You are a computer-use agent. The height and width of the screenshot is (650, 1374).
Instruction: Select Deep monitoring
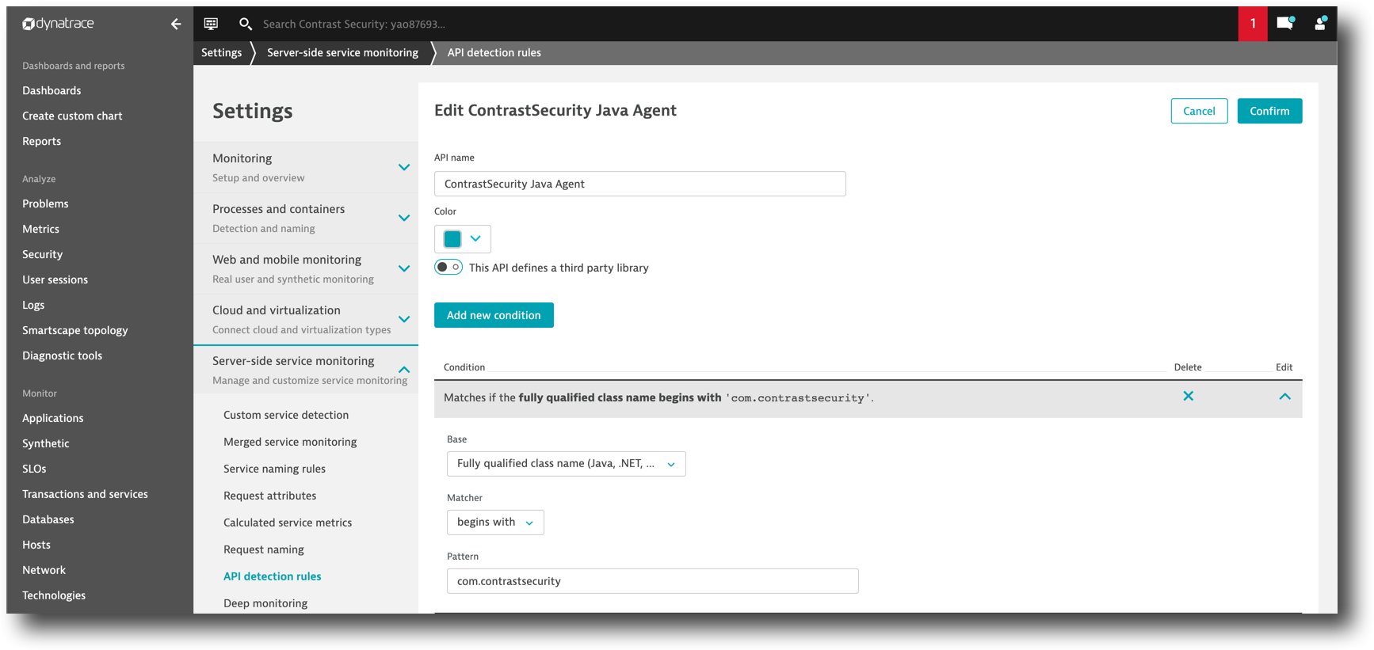coord(265,603)
